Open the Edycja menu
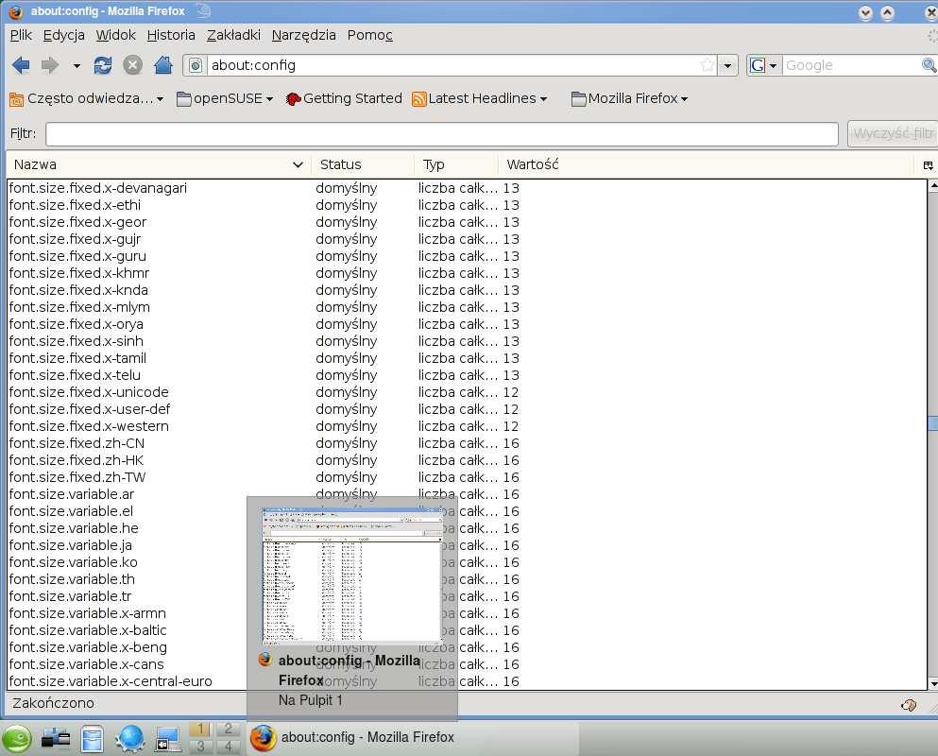This screenshot has height=756, width=938. tap(64, 35)
